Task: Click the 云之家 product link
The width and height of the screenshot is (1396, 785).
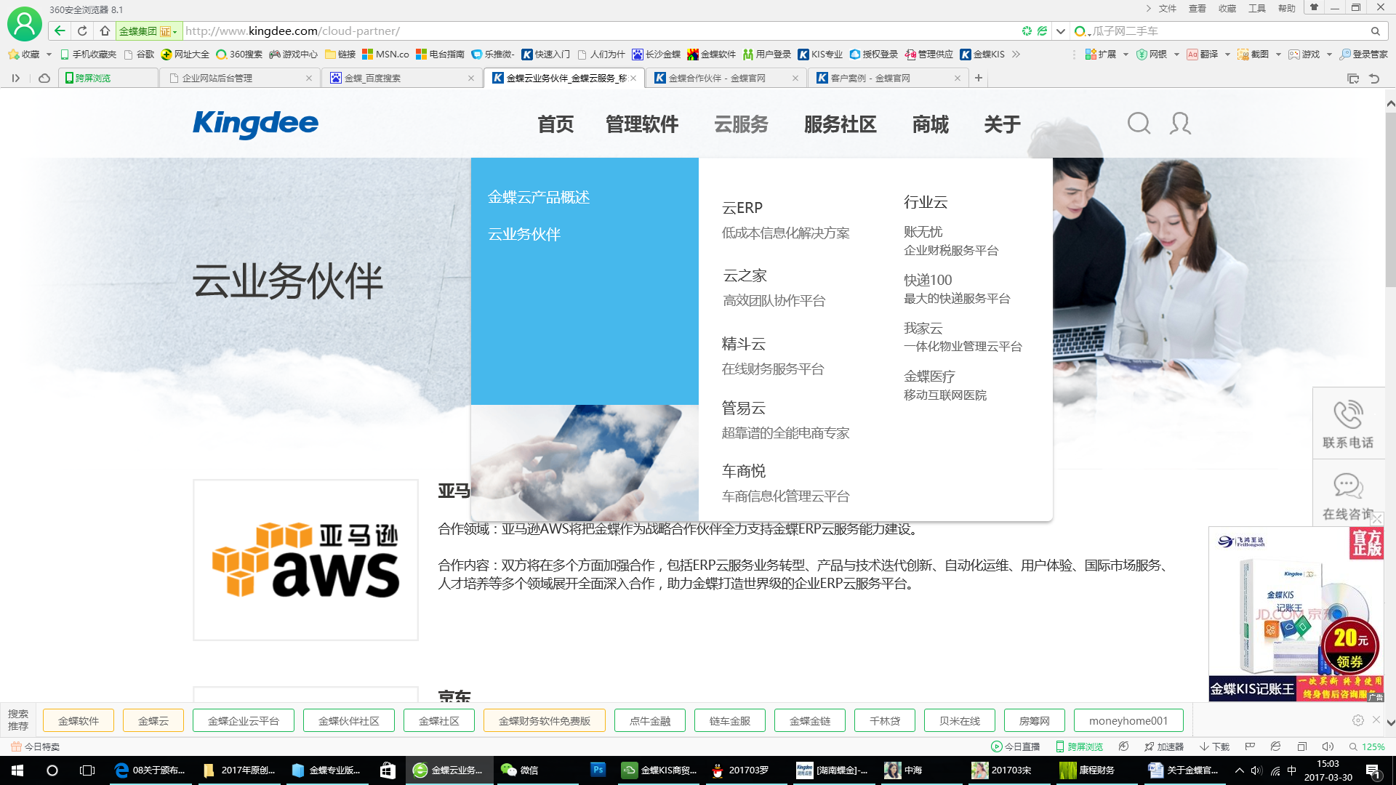Action: point(745,275)
